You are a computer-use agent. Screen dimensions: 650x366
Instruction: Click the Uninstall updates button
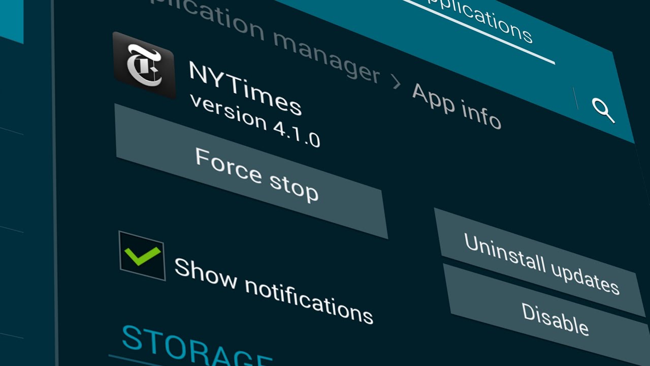tap(540, 262)
